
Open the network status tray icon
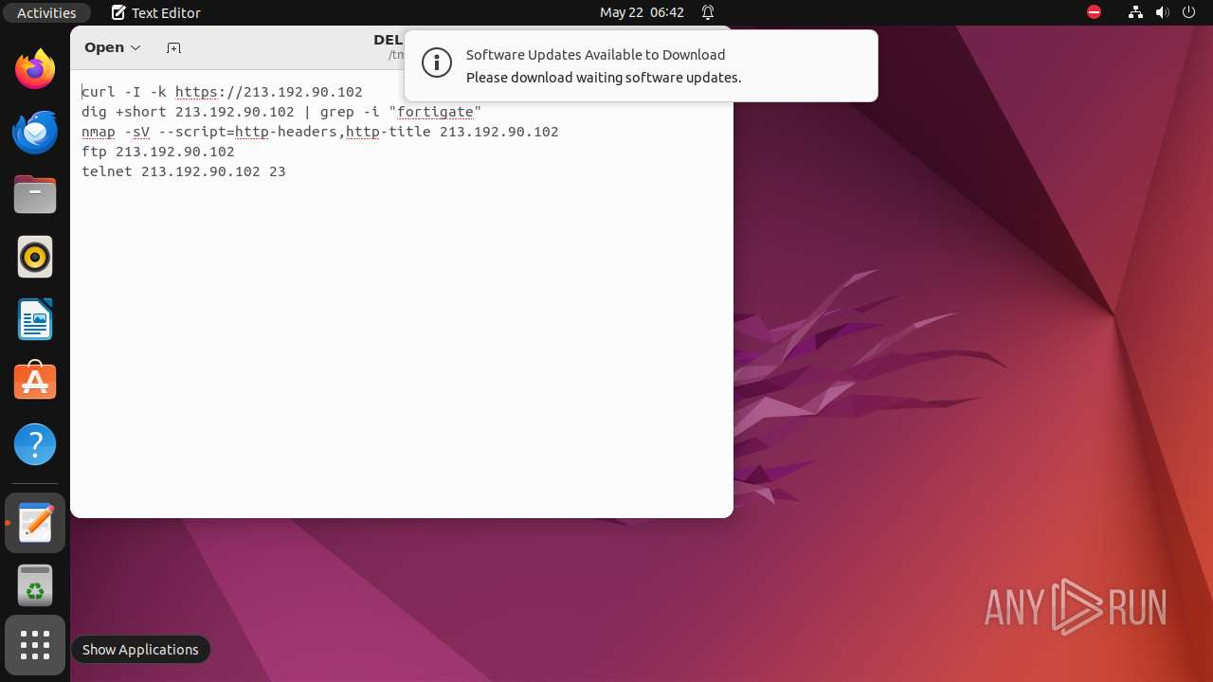click(x=1136, y=12)
